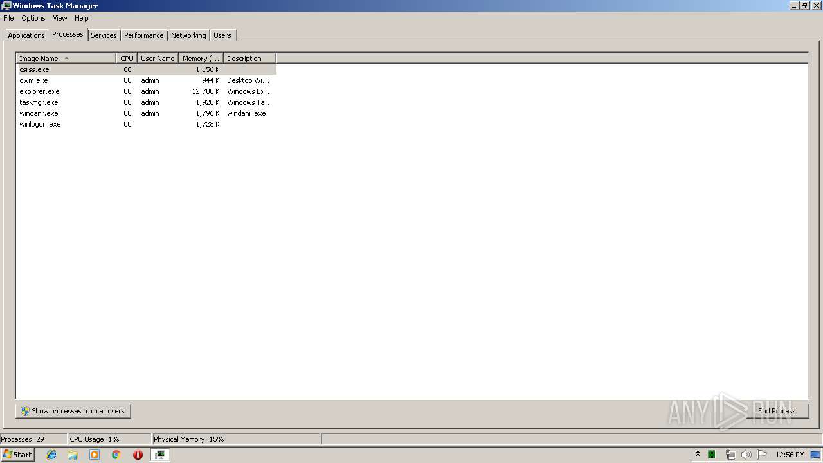Select the Processes tab

(68, 34)
